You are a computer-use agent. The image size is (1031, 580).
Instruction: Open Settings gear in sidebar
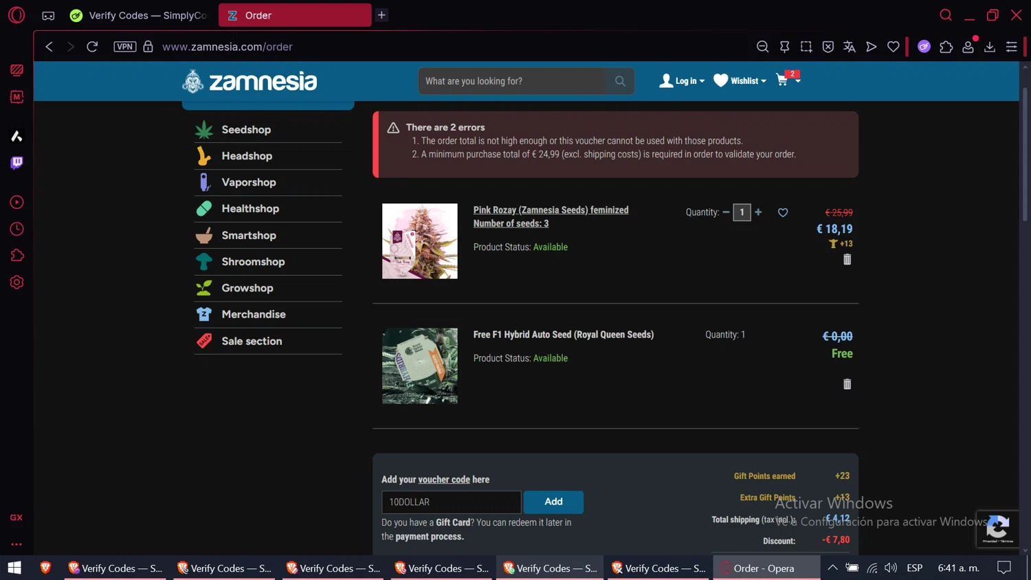[x=16, y=282]
